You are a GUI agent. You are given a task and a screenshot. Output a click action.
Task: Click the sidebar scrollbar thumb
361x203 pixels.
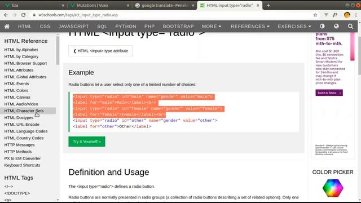pyautogui.click(x=58, y=50)
